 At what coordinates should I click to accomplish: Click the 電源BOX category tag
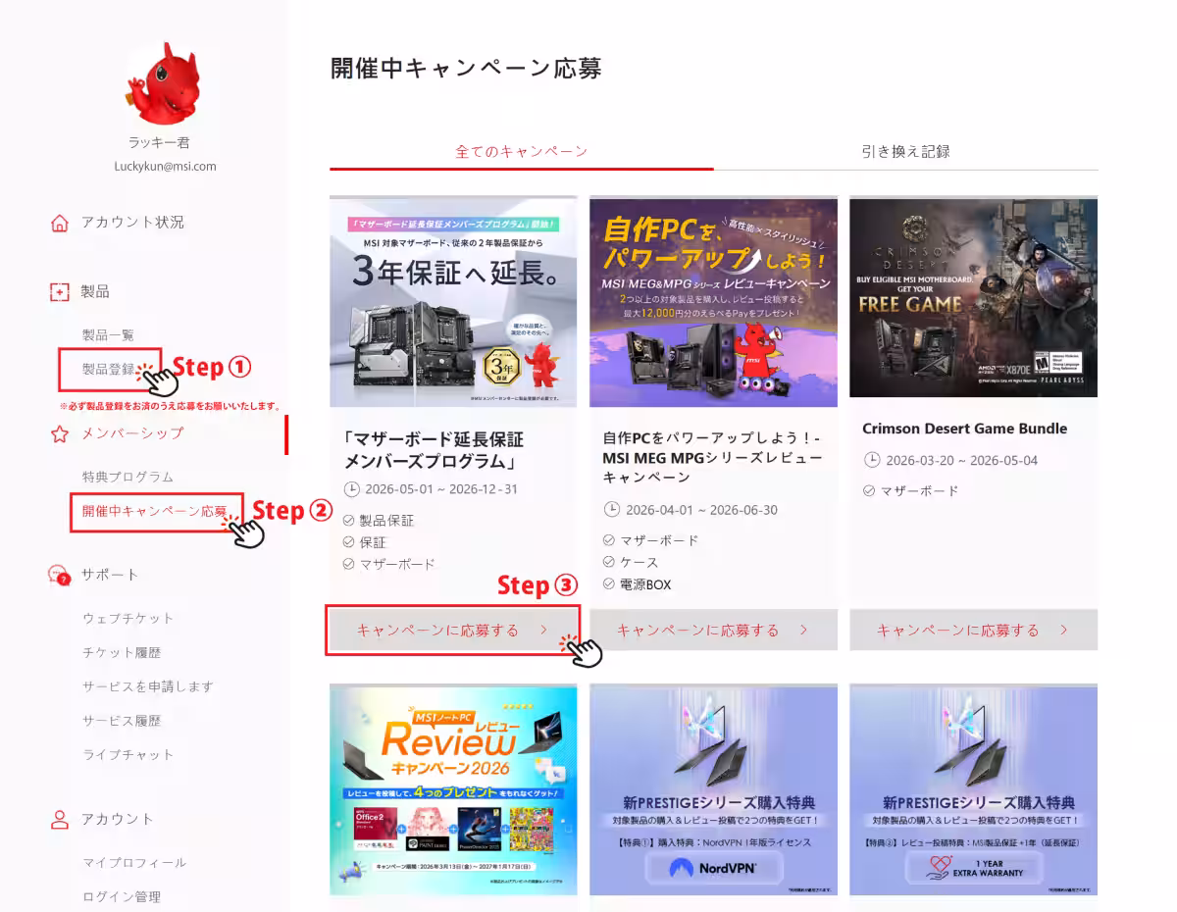tap(644, 584)
